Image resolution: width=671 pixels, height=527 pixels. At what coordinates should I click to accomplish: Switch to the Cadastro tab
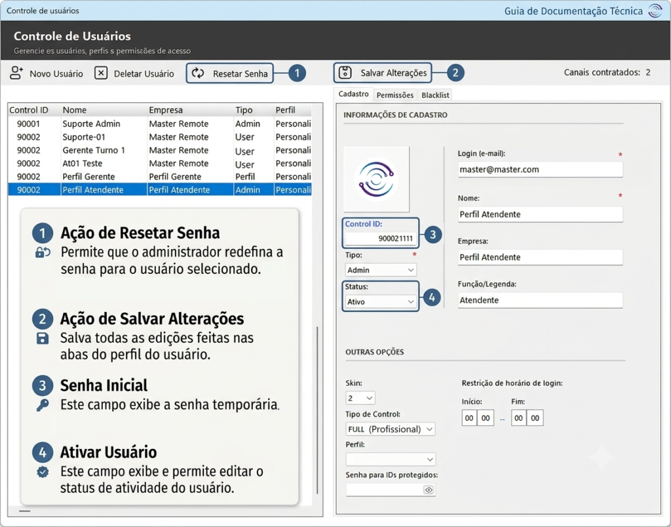tap(353, 94)
